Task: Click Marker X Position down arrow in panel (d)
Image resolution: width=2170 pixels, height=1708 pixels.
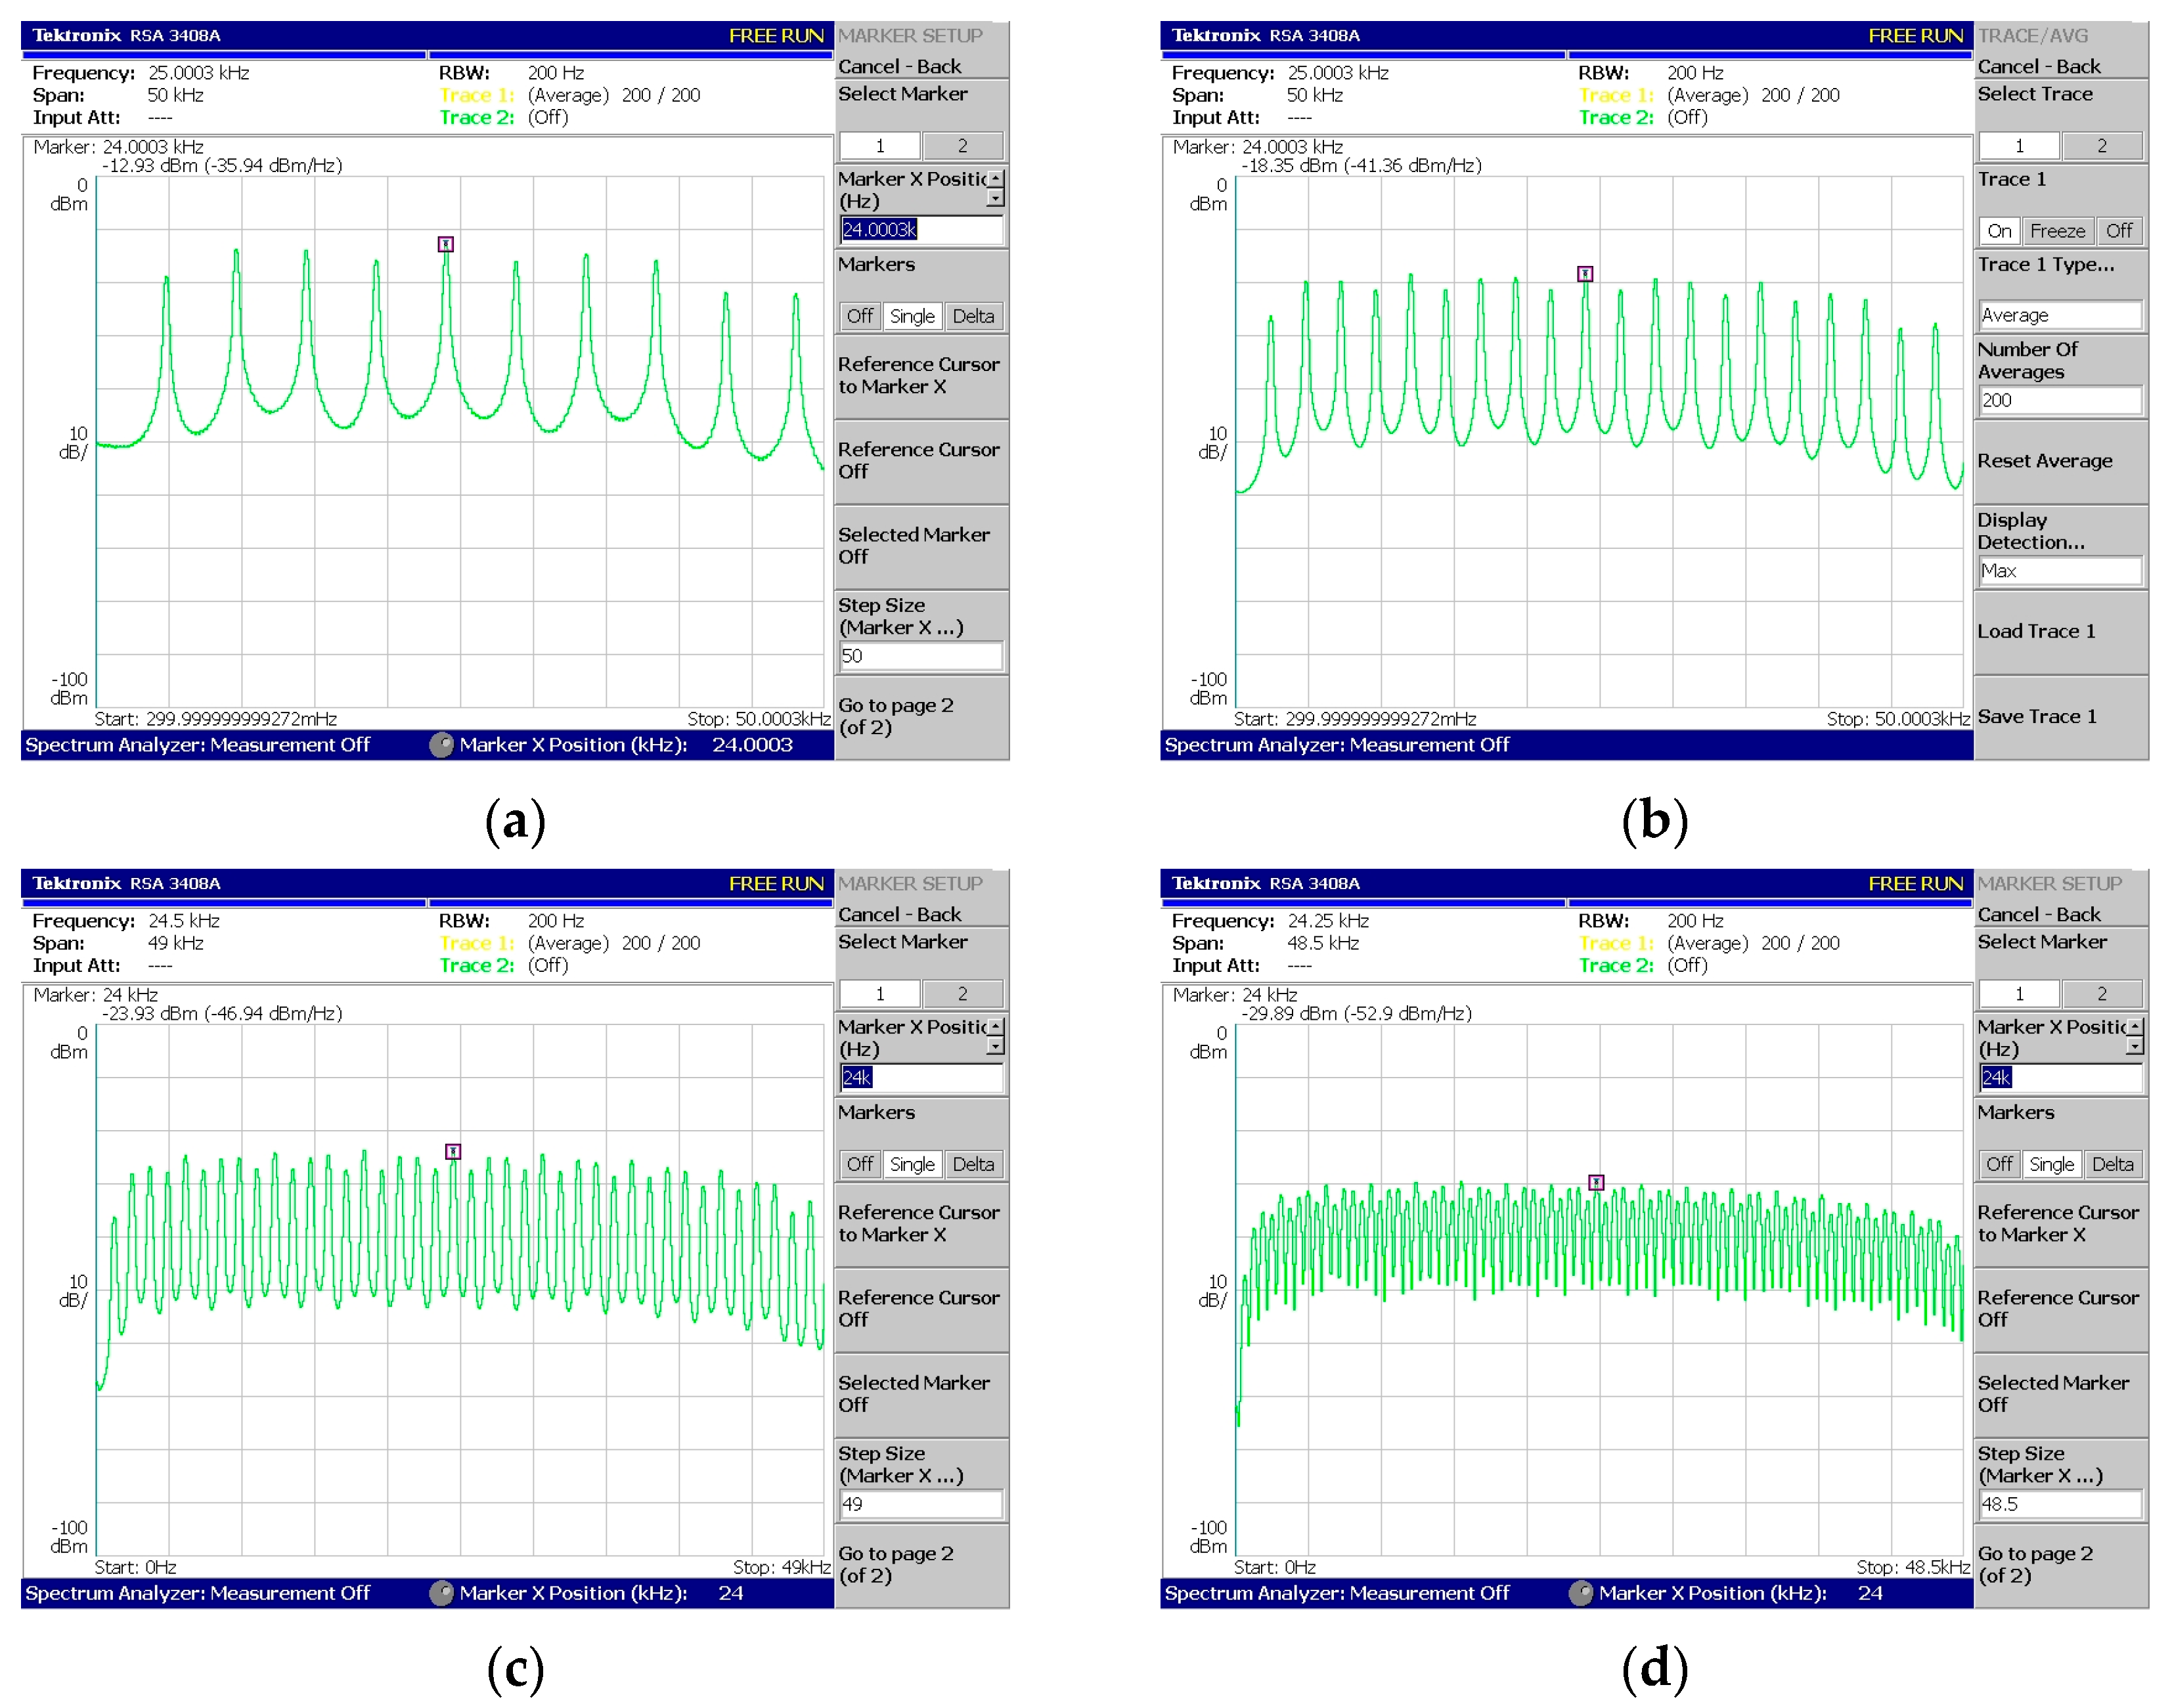Action: pyautogui.click(x=2135, y=1046)
